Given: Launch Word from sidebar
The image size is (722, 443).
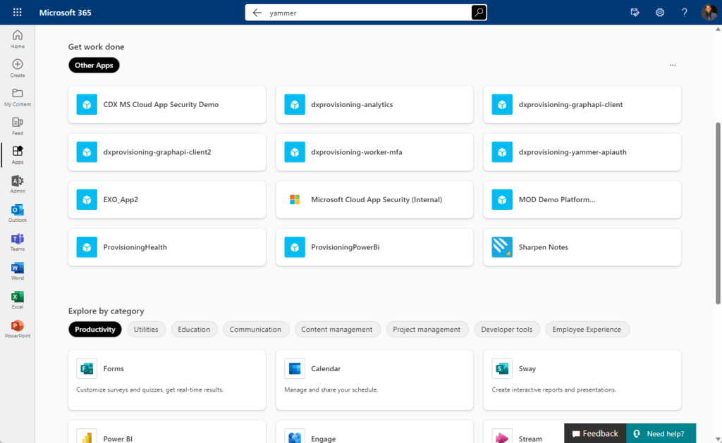Looking at the screenshot, I should (x=18, y=271).
